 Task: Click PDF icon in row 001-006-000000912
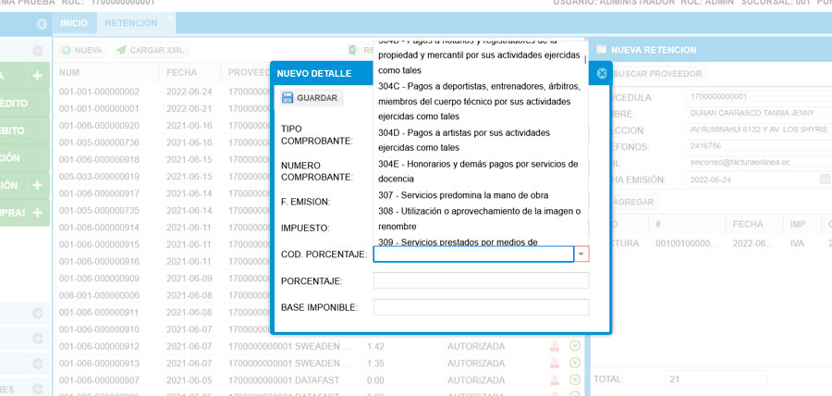point(555,347)
